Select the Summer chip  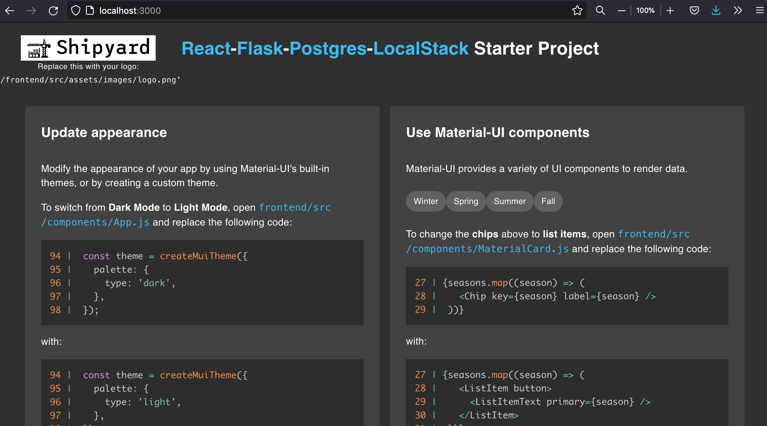coord(510,201)
